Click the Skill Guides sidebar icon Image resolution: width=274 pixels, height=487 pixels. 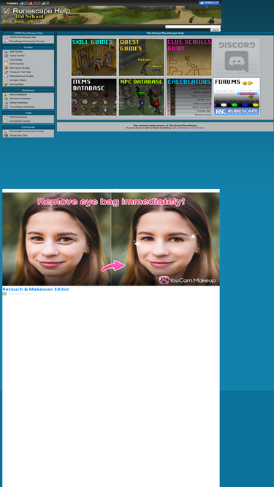tap(6, 52)
